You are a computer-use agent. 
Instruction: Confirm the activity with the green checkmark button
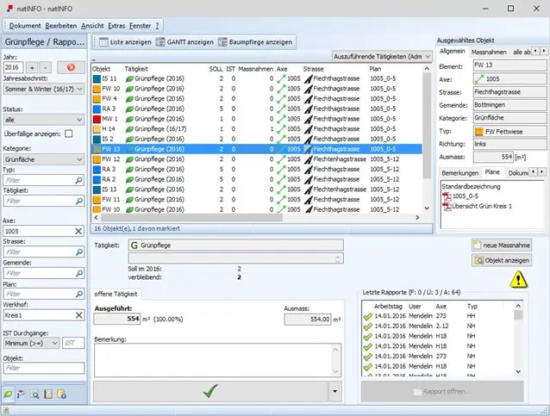tap(210, 391)
